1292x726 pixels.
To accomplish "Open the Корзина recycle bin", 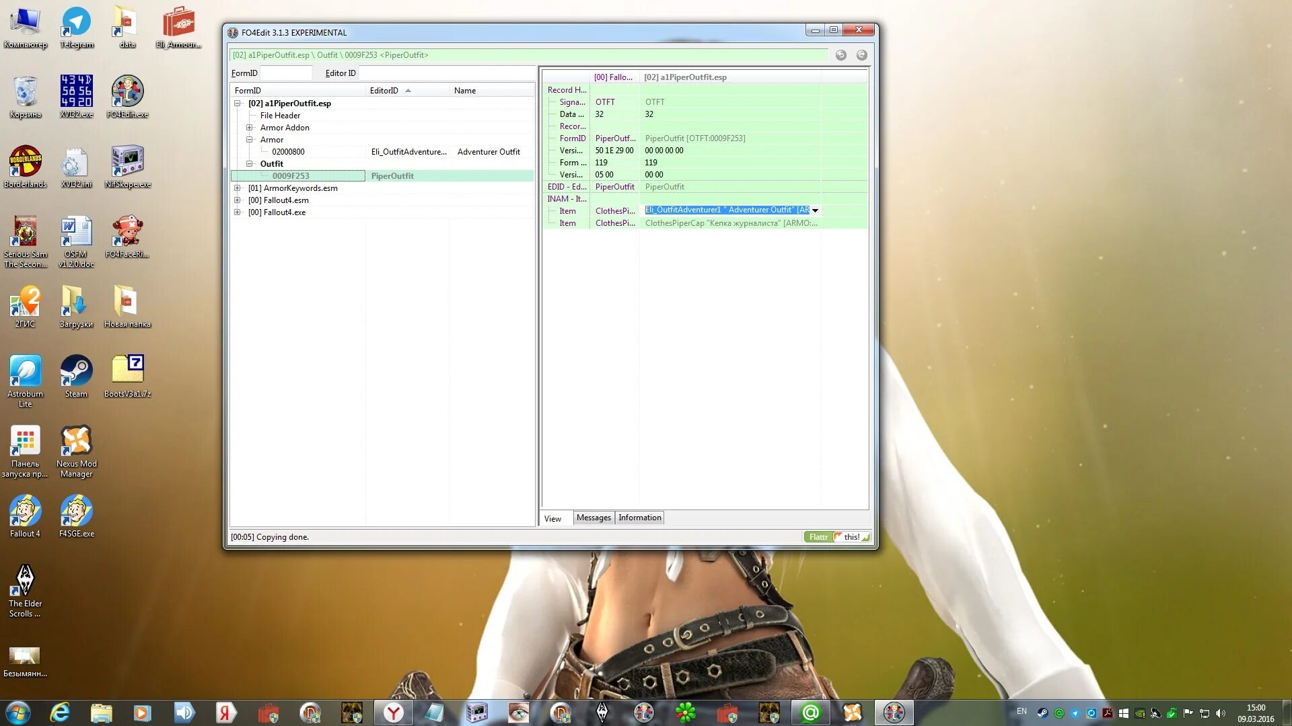I will coord(25,97).
